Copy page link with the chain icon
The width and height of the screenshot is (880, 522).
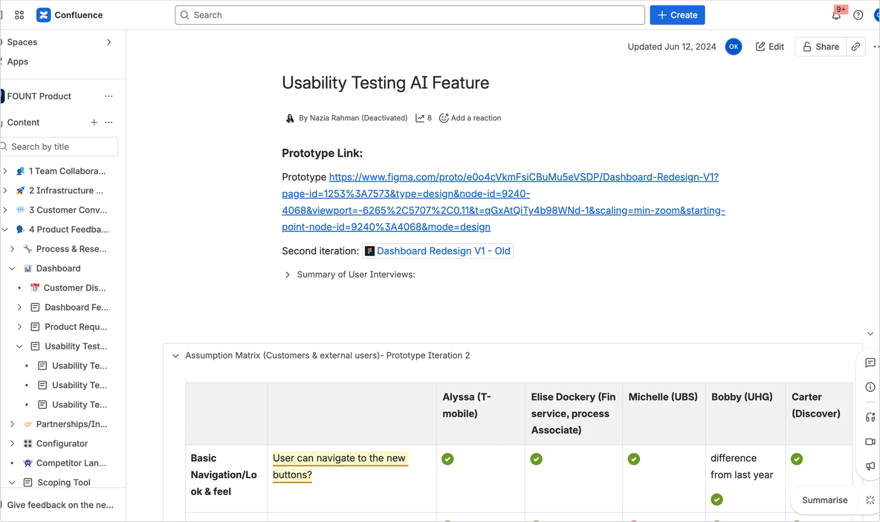[855, 47]
